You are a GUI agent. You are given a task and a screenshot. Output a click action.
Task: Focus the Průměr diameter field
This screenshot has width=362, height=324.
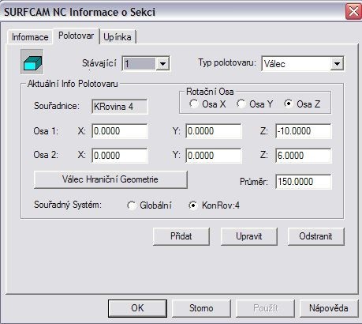tap(304, 182)
